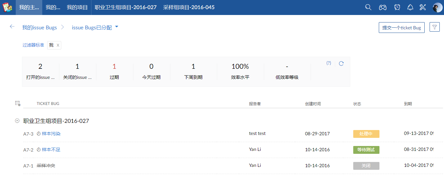Click the bug ID A7-1
The width and height of the screenshot is (444, 175).
point(28,166)
